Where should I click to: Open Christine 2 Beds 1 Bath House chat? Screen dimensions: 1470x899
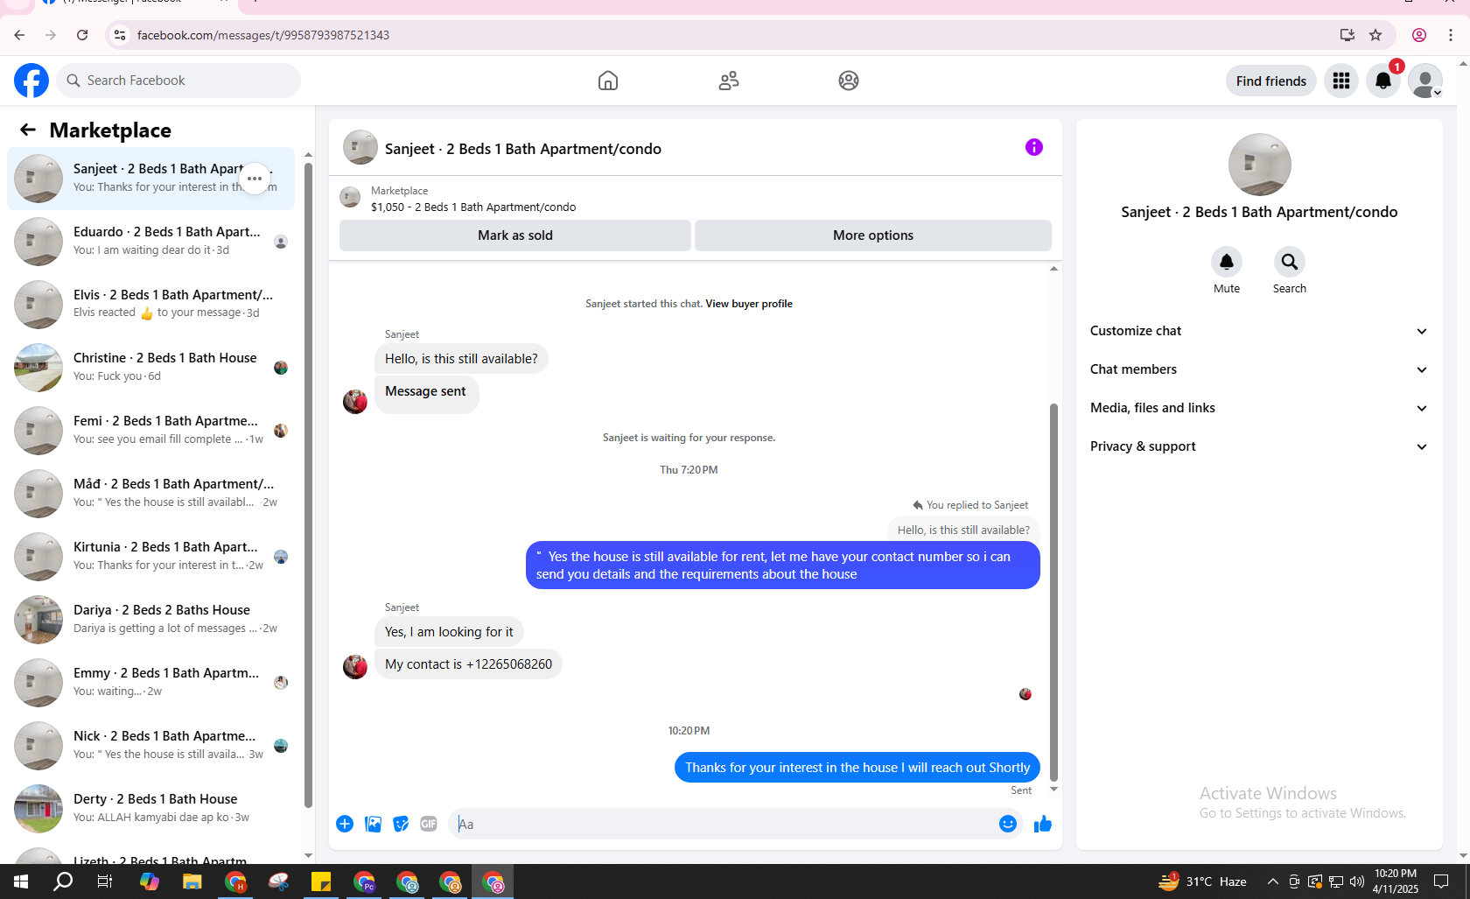[151, 368]
